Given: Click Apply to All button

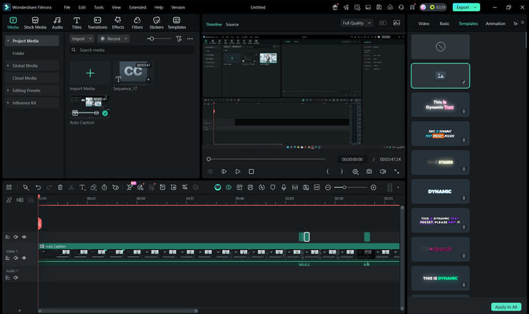Looking at the screenshot, I should (x=506, y=307).
